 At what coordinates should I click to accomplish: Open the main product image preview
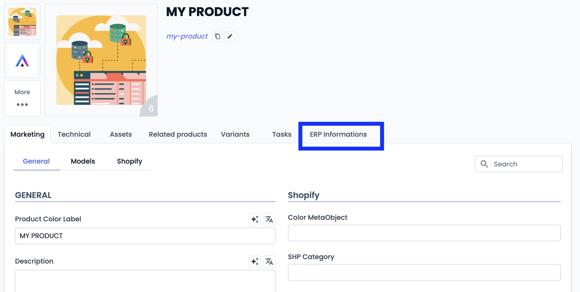pos(101,60)
